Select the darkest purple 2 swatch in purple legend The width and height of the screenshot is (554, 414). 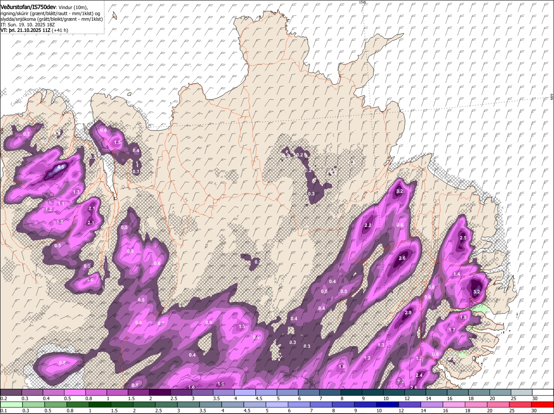click(x=160, y=392)
